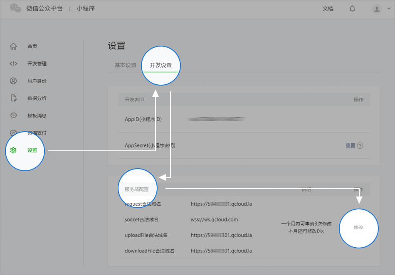Click the 首页 home icon
The width and height of the screenshot is (395, 275).
(x=13, y=46)
